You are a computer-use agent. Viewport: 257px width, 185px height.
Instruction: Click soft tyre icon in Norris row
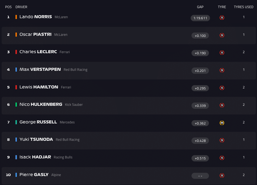(x=222, y=18)
